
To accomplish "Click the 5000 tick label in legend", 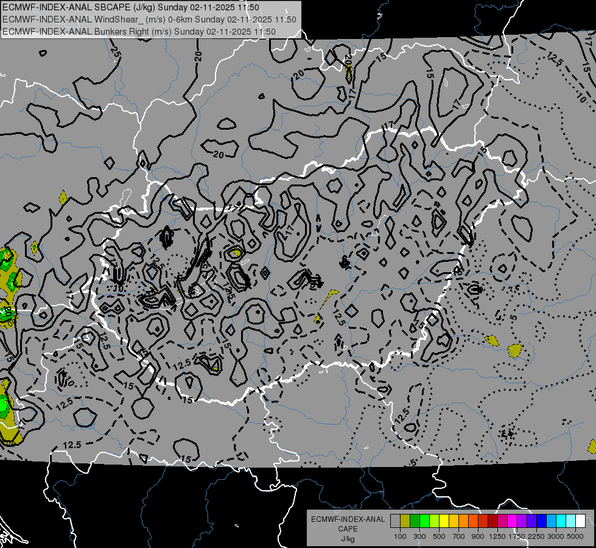I will (575, 536).
